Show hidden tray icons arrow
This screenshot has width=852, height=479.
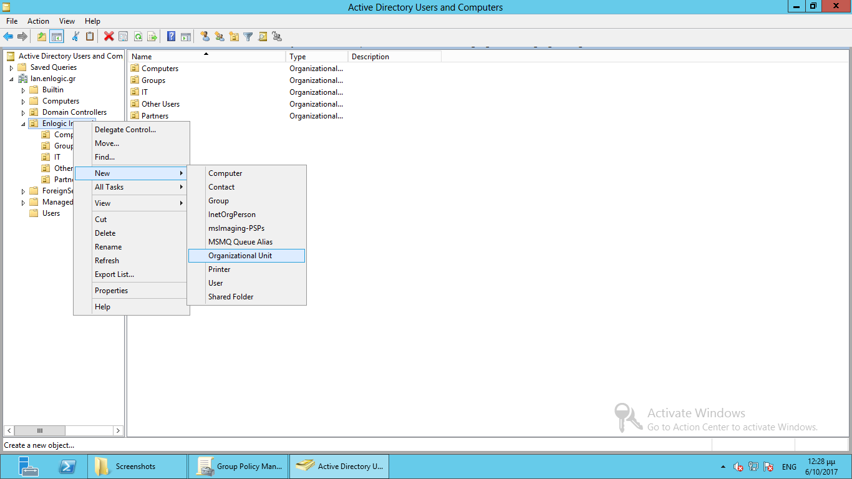[x=723, y=467]
